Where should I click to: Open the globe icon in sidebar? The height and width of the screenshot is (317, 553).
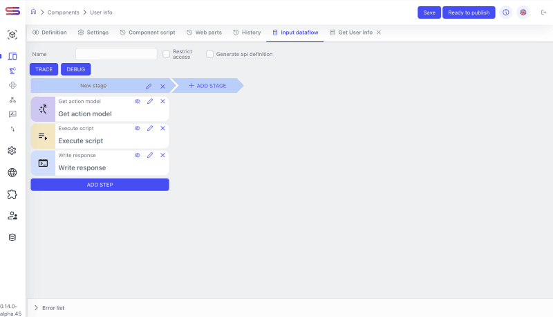coord(12,172)
